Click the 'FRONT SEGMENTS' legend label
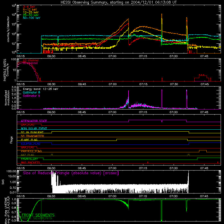The height and width of the screenshot is (224, 224). 38,215
